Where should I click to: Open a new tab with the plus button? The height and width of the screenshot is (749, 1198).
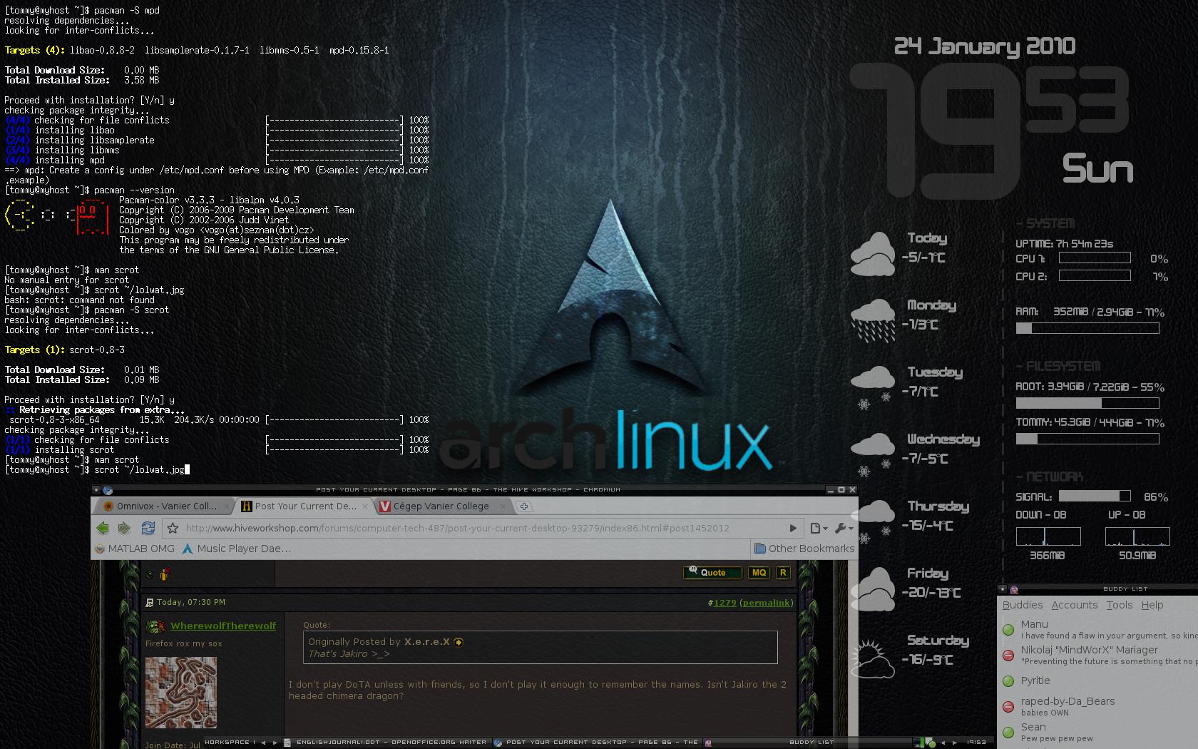click(x=524, y=506)
